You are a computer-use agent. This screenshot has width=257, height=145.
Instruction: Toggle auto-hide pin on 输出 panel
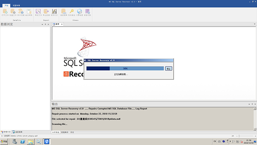pyautogui.click(x=252, y=104)
